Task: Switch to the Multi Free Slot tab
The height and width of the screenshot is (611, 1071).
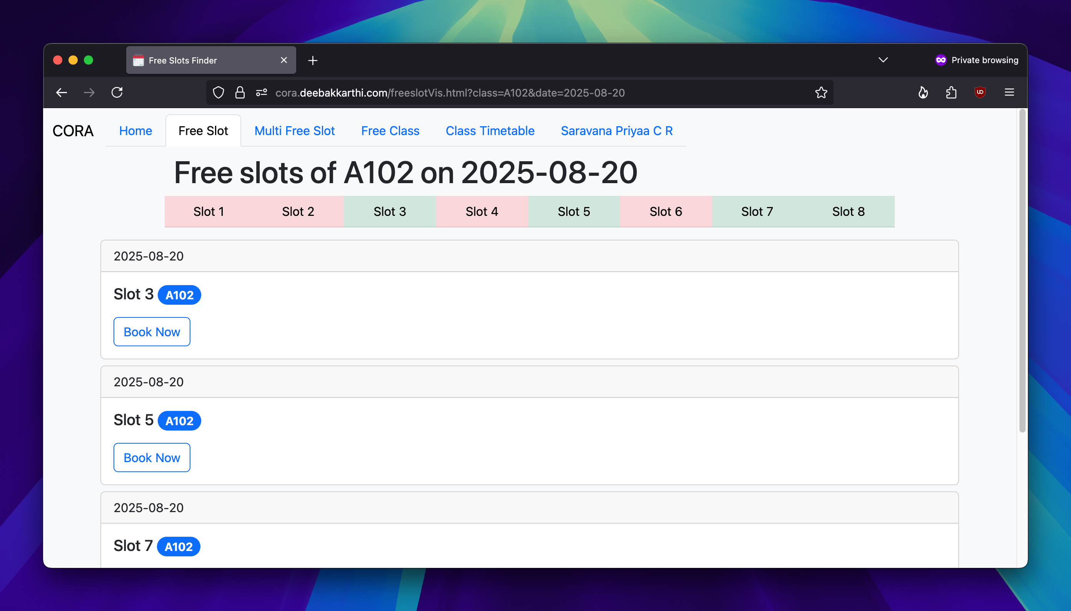Action: [294, 131]
